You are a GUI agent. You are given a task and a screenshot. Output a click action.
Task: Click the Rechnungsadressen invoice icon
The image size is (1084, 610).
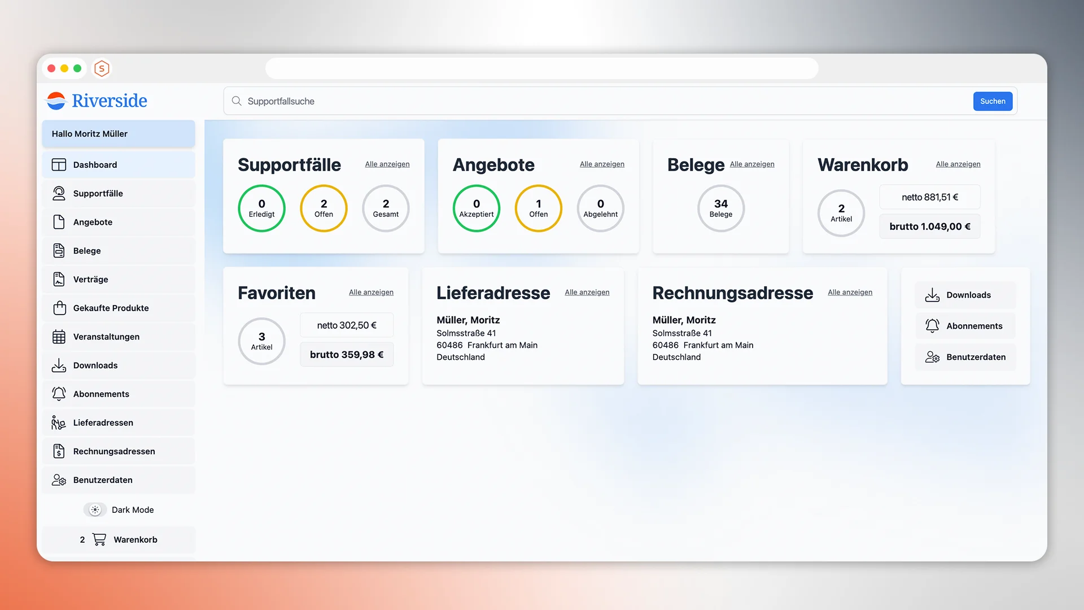click(59, 451)
